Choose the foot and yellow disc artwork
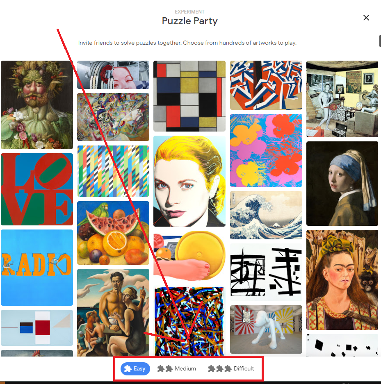The width and height of the screenshot is (381, 384). [189, 257]
